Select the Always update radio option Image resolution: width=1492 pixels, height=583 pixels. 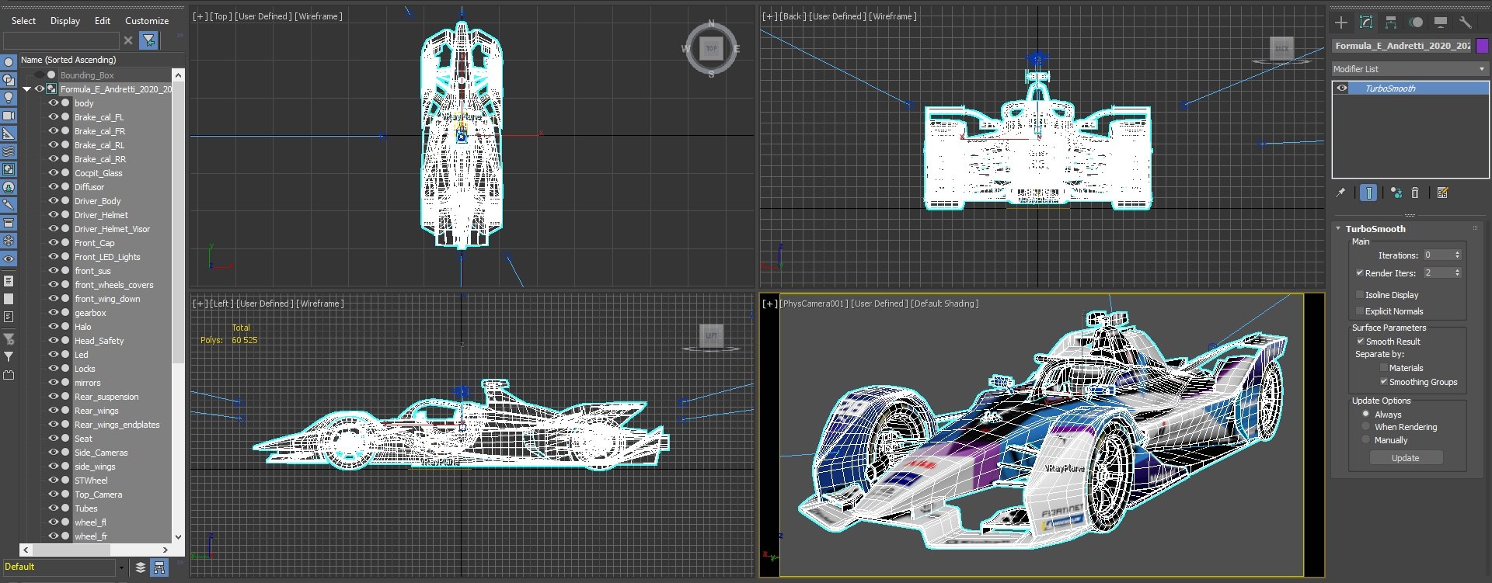point(1366,414)
